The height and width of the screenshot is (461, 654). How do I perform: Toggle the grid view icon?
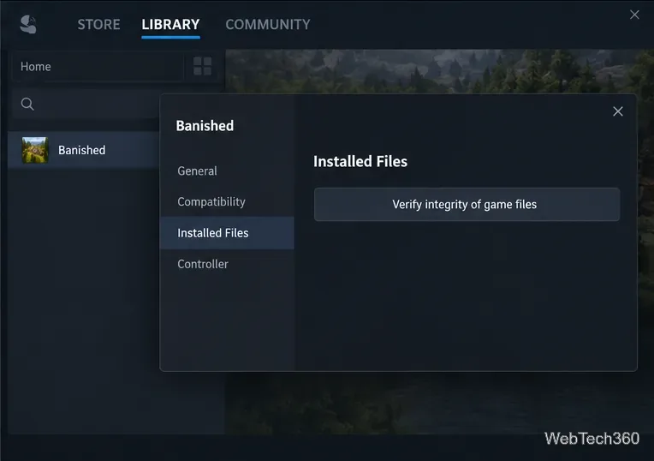(x=203, y=66)
